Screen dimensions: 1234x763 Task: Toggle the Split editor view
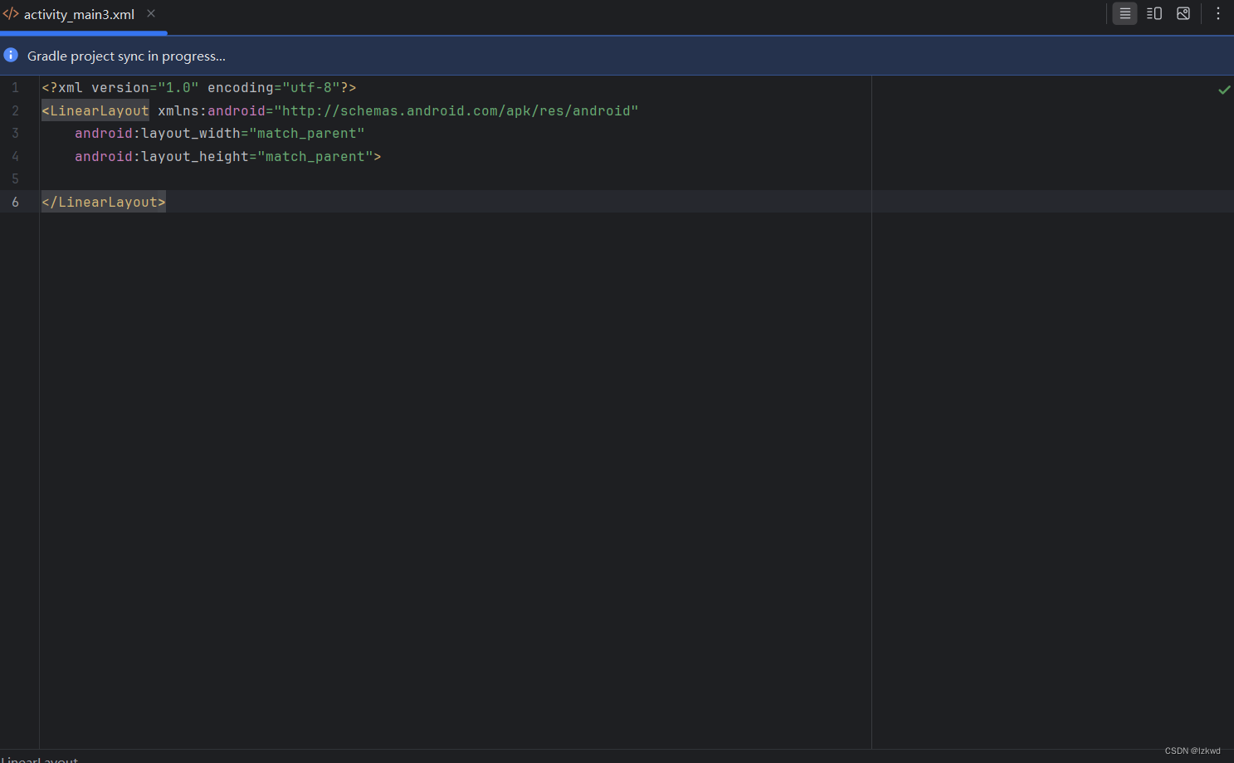point(1154,13)
